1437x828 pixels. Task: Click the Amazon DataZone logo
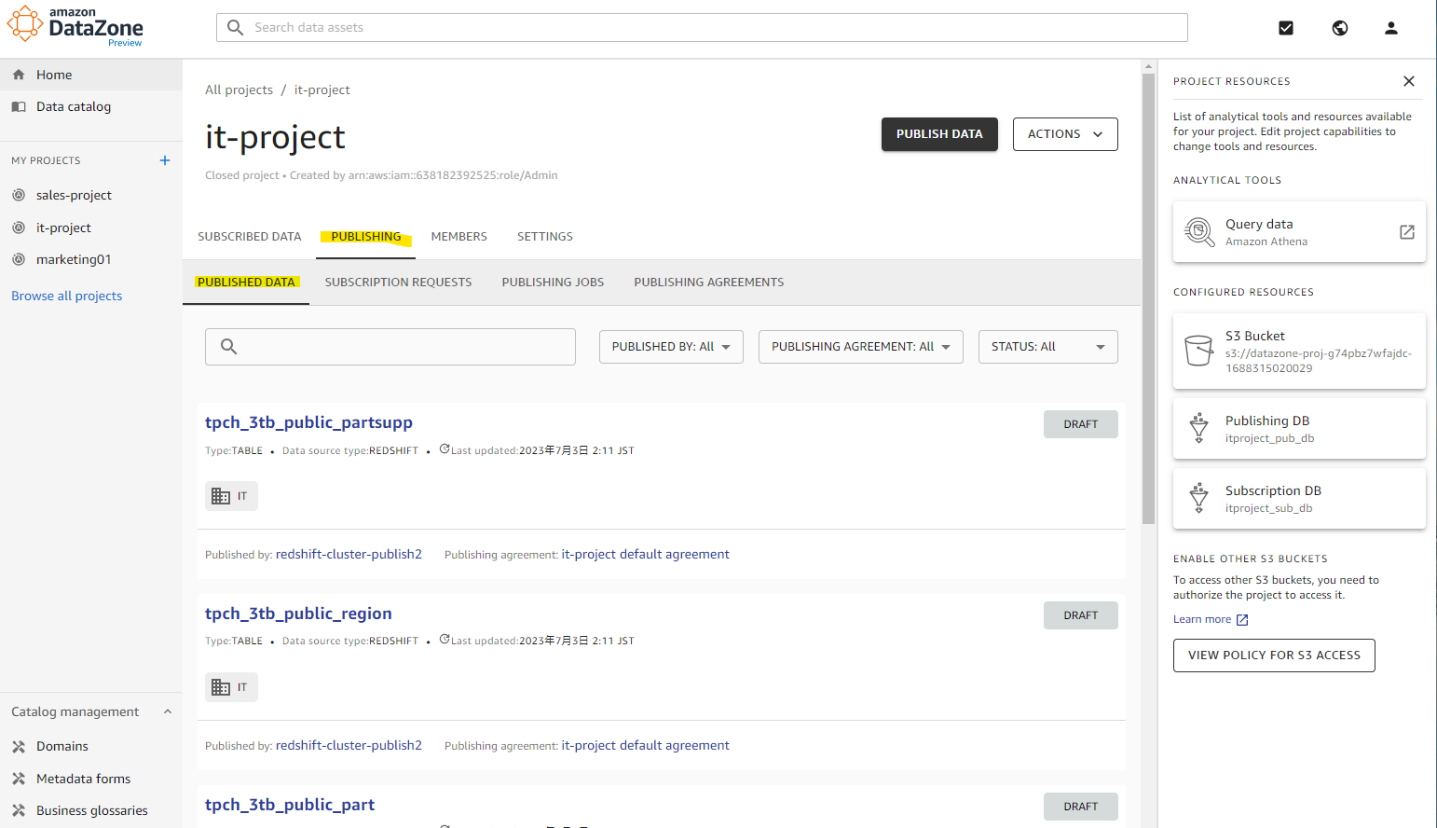75,26
